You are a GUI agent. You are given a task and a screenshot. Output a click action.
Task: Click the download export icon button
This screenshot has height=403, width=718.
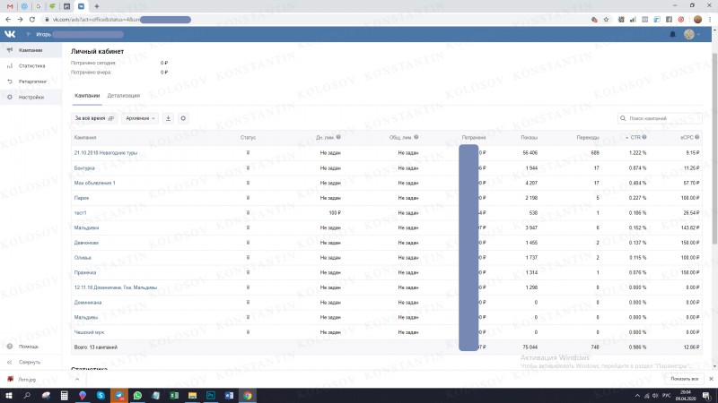coord(168,118)
